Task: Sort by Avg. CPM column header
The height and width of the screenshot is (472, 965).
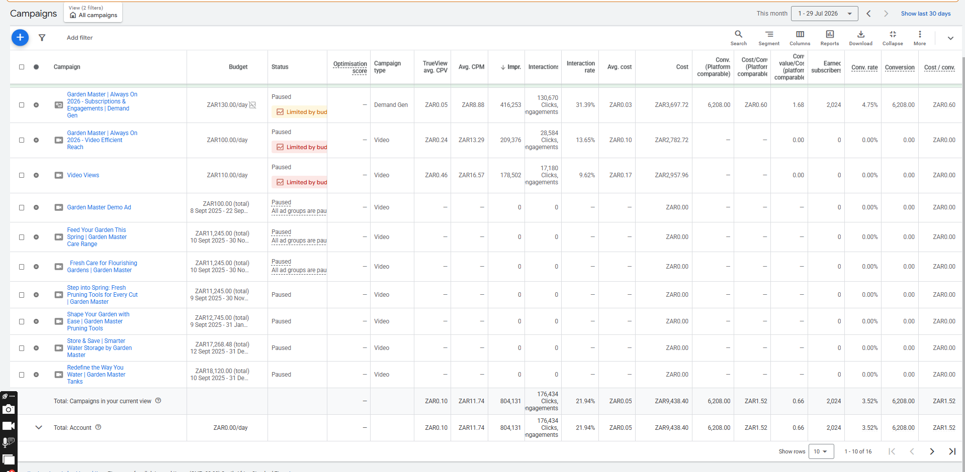Action: [x=471, y=67]
